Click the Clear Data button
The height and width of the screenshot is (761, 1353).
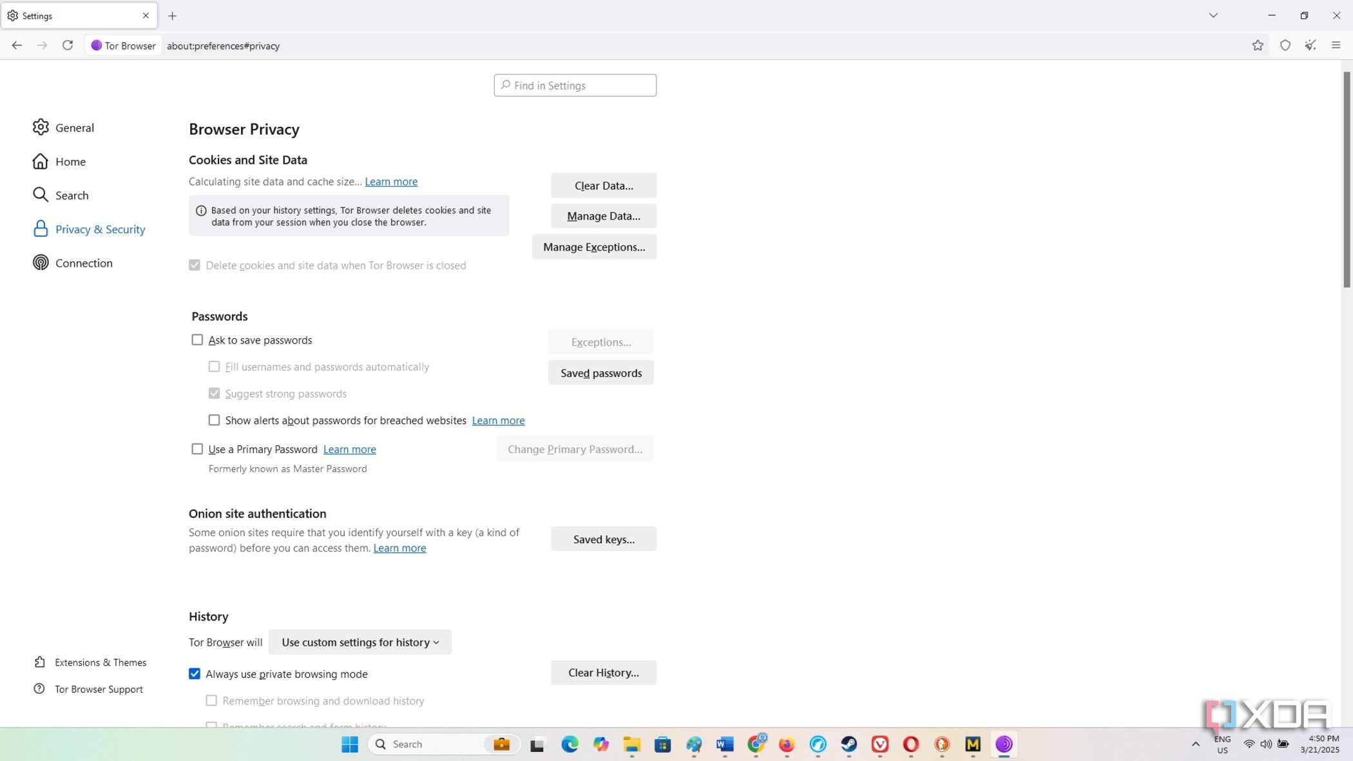(x=603, y=186)
